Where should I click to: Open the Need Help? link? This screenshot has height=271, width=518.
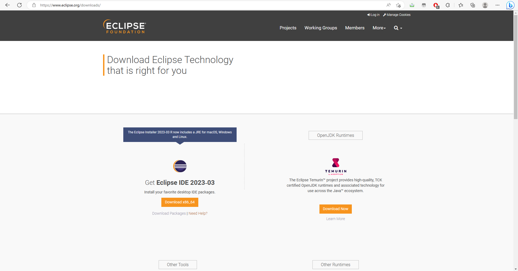tap(198, 213)
